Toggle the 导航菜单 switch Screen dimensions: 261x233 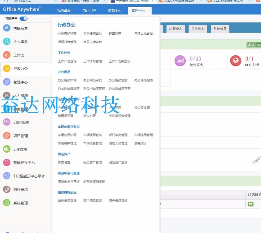point(23,19)
